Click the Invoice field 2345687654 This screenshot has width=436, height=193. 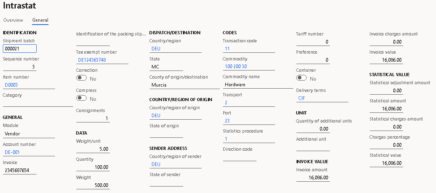pos(19,170)
